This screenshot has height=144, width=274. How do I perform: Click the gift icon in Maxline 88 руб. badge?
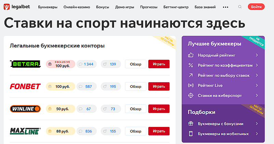point(50,131)
